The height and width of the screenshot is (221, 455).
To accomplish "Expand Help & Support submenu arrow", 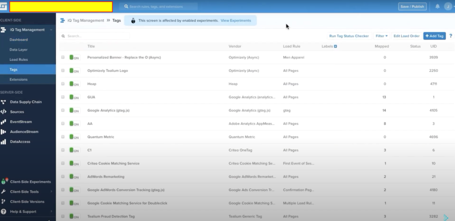I will pyautogui.click(x=52, y=211).
